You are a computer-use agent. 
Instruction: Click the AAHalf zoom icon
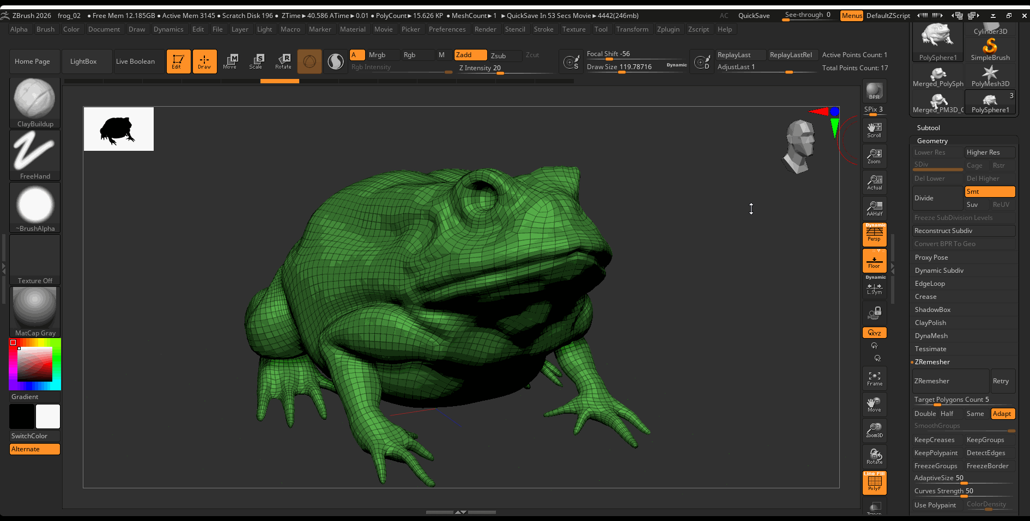pos(874,209)
